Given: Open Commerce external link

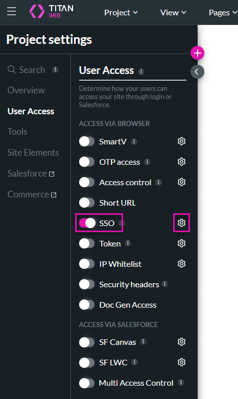Looking at the screenshot, I should coord(32,194).
